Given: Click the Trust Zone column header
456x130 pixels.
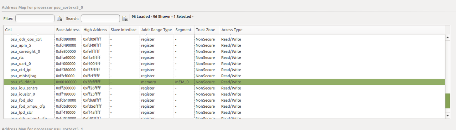Looking at the screenshot, I should tap(207, 30).
